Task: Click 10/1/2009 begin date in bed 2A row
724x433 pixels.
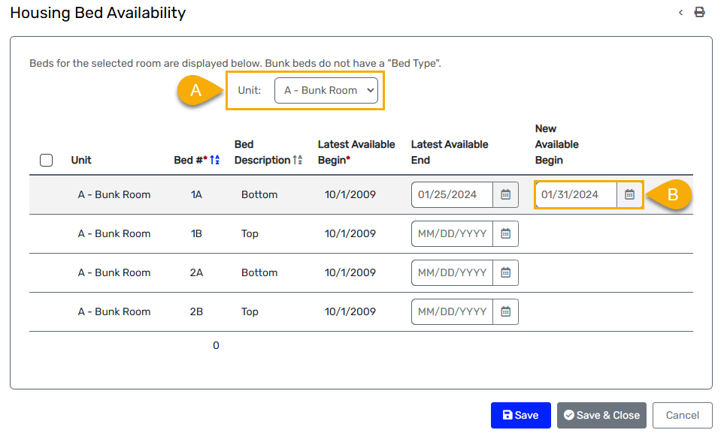Action: click(x=350, y=272)
